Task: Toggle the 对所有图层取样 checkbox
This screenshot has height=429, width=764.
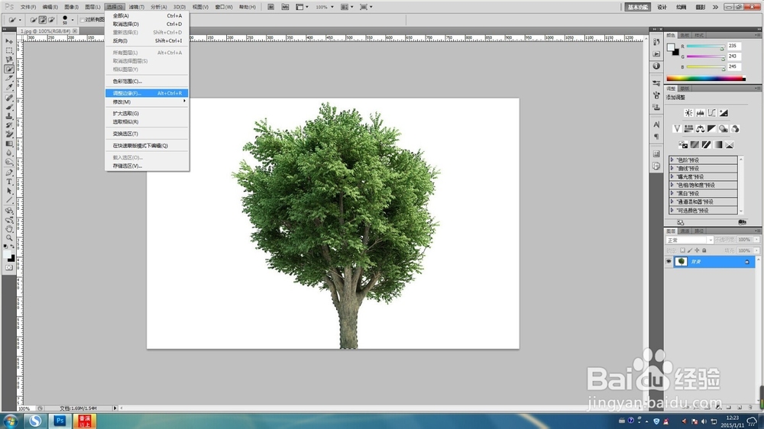Action: click(x=81, y=19)
